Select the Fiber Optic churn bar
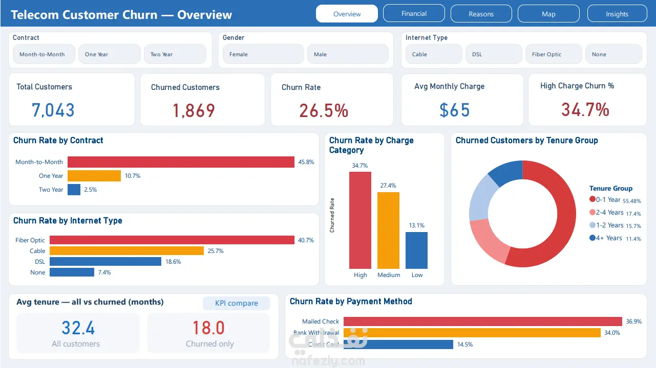 (172, 240)
